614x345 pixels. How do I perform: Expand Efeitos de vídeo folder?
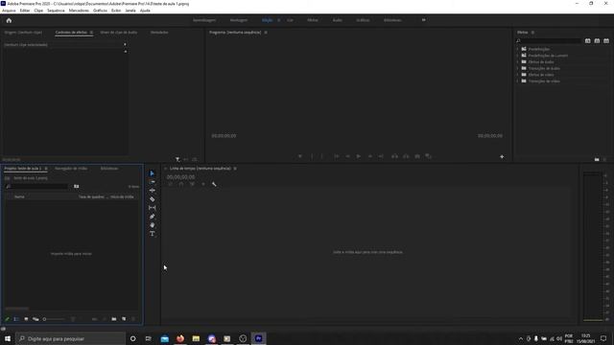(x=517, y=75)
